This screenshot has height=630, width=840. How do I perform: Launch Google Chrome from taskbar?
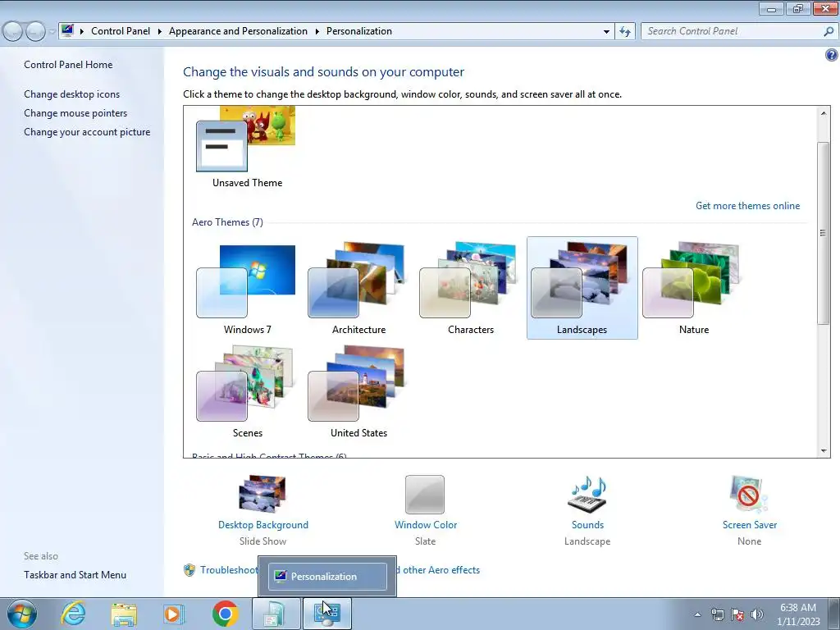point(225,614)
